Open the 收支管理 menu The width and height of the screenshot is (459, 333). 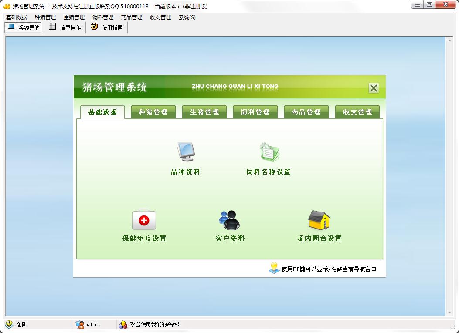160,17
